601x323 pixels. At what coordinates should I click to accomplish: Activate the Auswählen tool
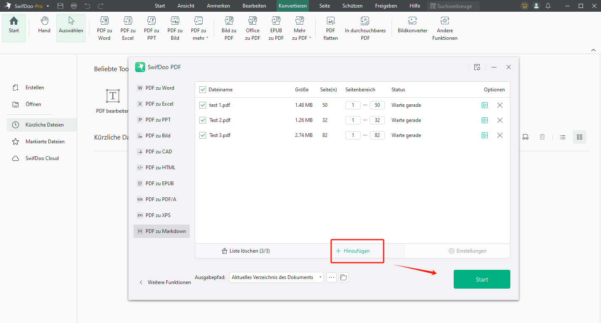click(x=71, y=28)
